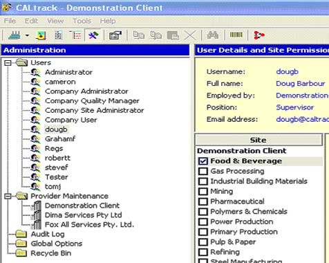
Task: Click building icon beside Demonstration Client provider
Action: click(37, 206)
